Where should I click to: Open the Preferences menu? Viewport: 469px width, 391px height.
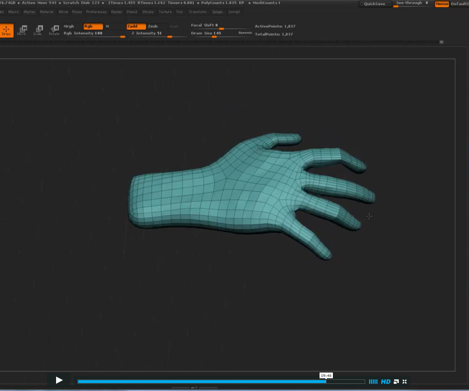click(96, 12)
